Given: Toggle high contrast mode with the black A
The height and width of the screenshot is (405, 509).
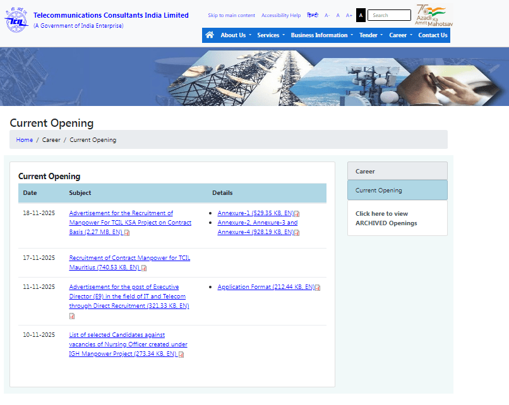Looking at the screenshot, I should point(361,15).
